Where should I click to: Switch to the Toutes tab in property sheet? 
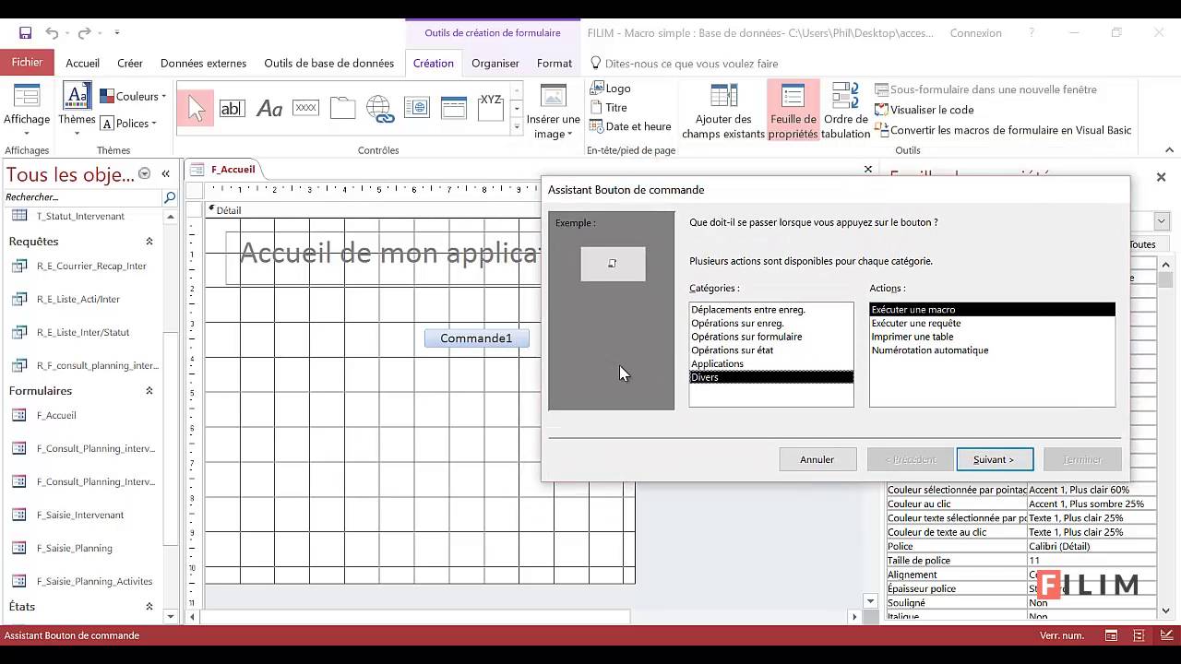coord(1142,244)
